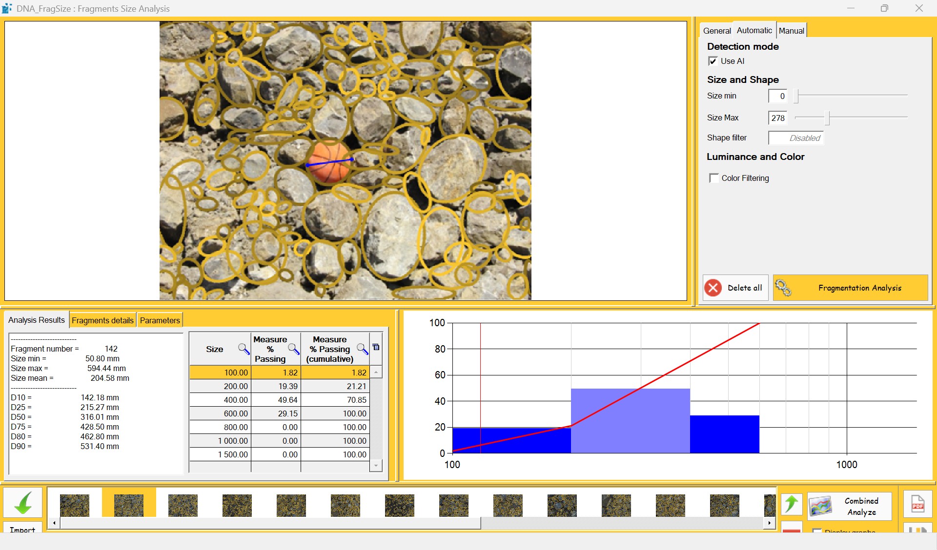Image resolution: width=937 pixels, height=550 pixels.
Task: Enable the Color Filtering checkbox
Action: (714, 178)
